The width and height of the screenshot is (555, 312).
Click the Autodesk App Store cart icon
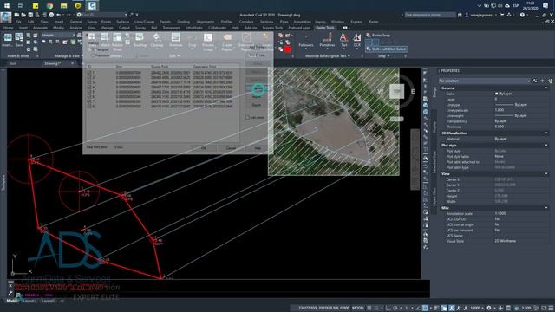tap(502, 15)
